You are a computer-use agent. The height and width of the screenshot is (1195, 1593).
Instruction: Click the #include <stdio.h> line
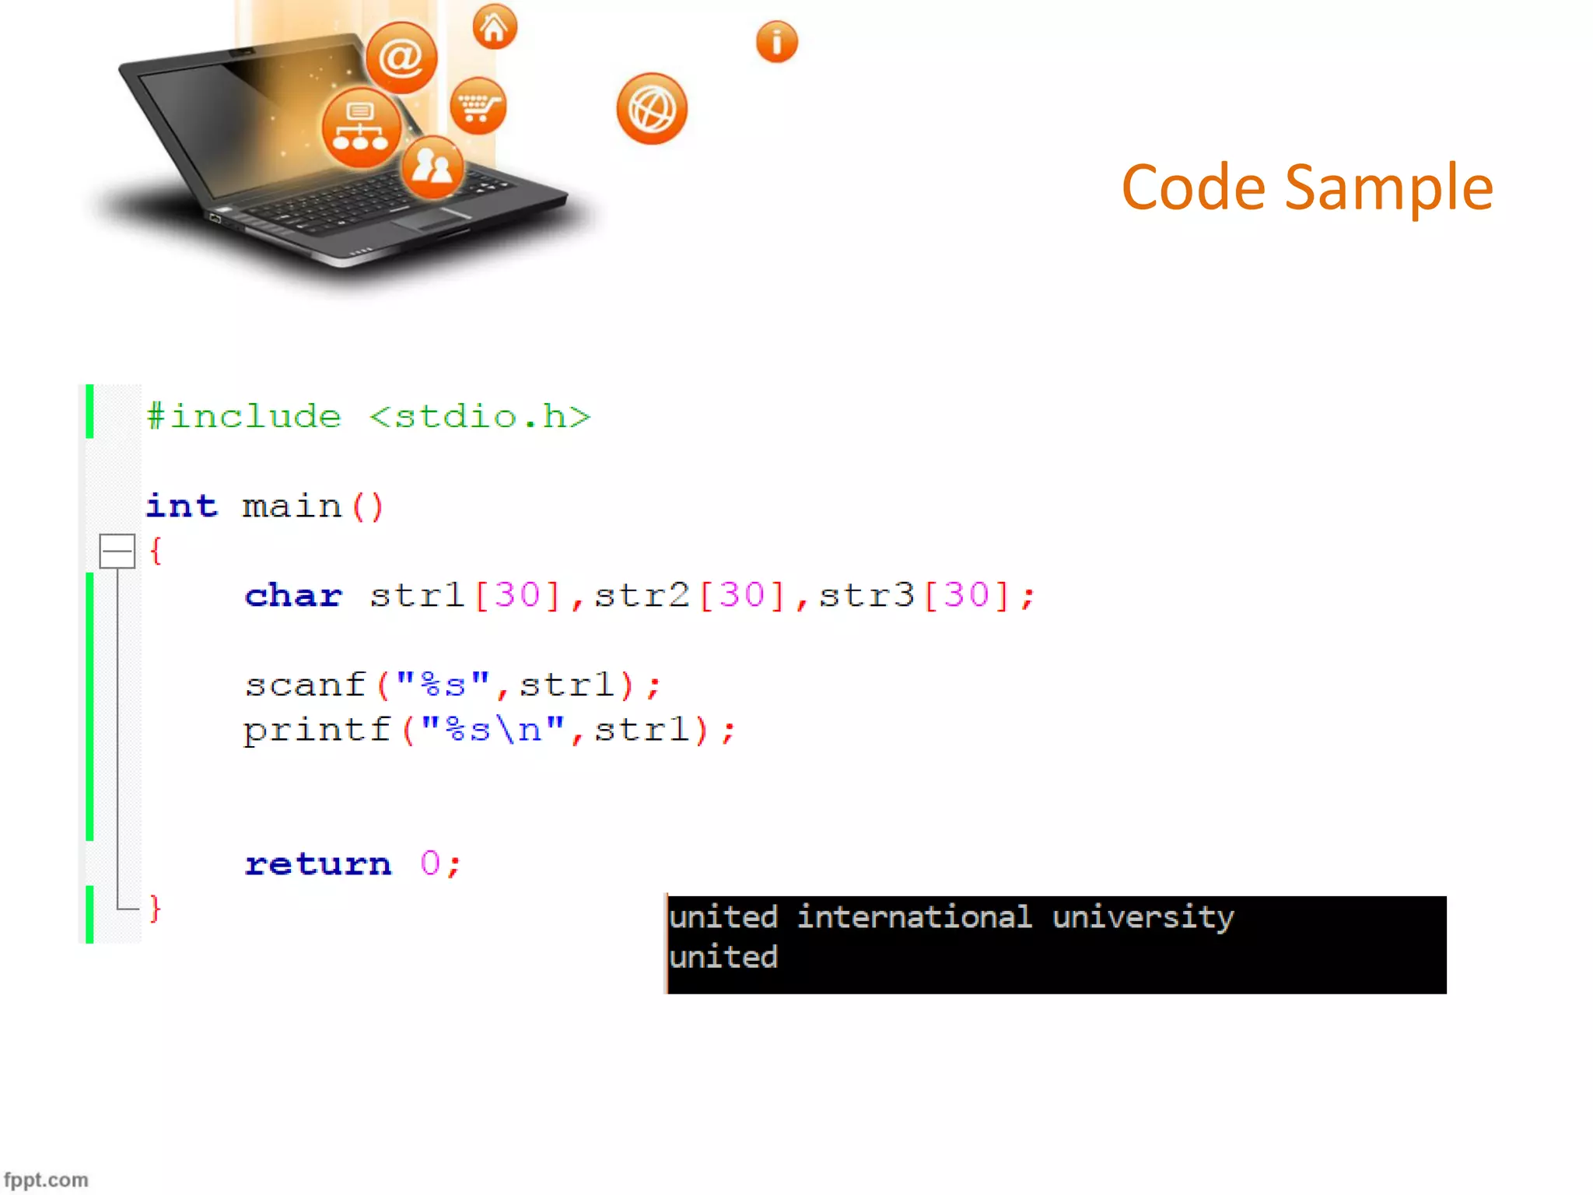point(369,416)
